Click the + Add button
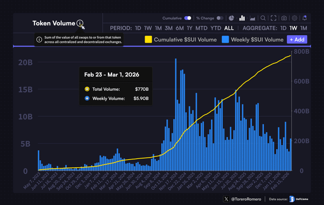 [x=297, y=40]
